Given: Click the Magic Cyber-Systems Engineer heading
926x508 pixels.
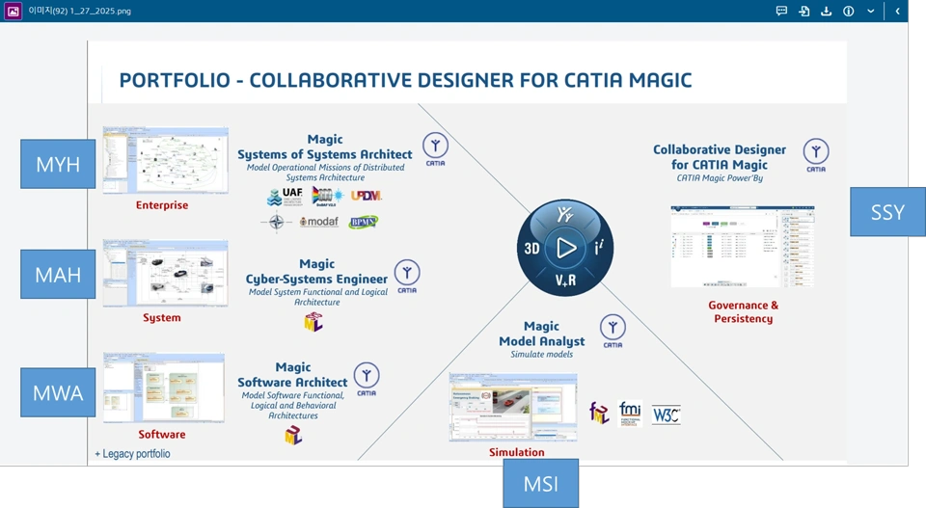Looking at the screenshot, I should pyautogui.click(x=316, y=272).
